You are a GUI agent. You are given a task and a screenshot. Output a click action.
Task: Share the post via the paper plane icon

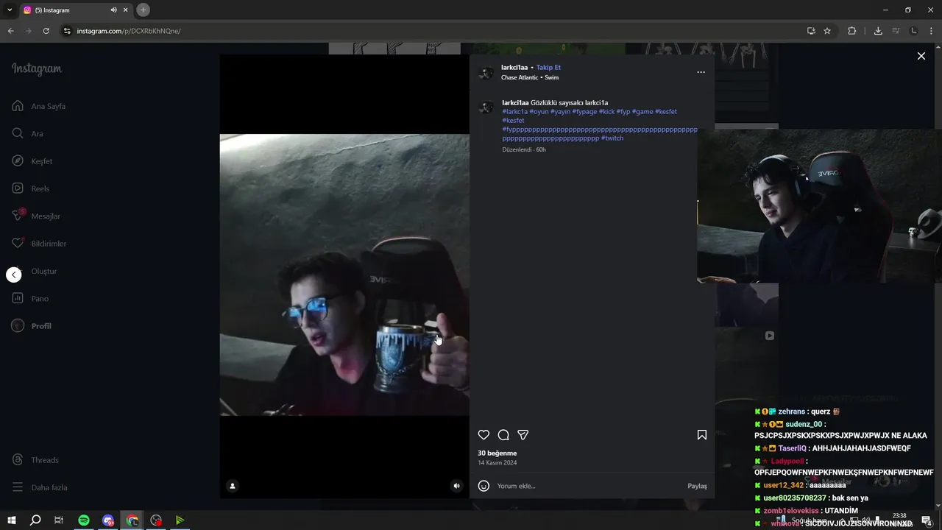(523, 435)
